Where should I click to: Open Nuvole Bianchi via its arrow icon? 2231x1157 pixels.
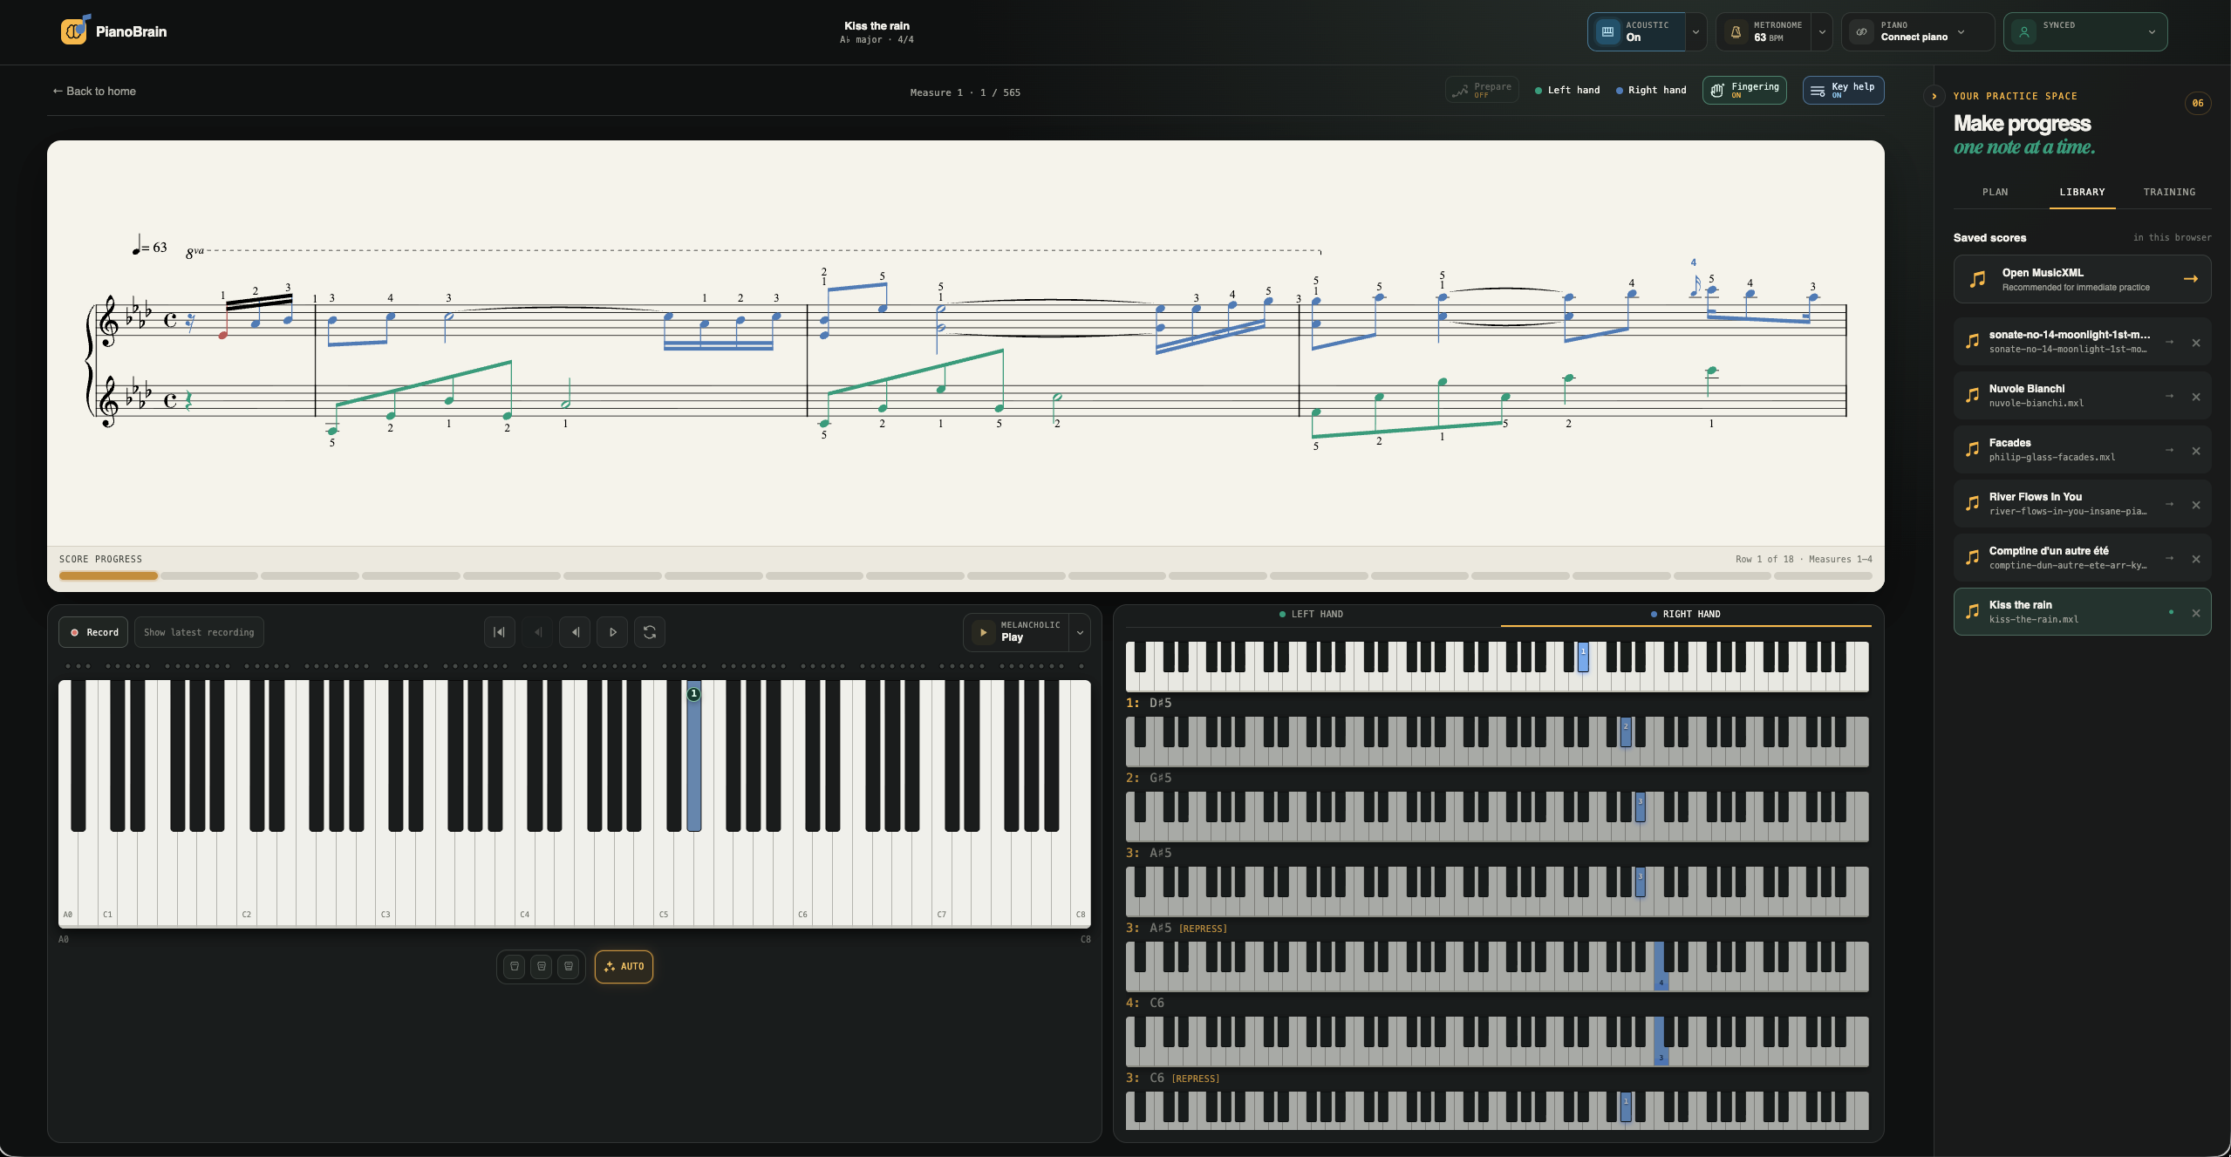pos(2169,396)
